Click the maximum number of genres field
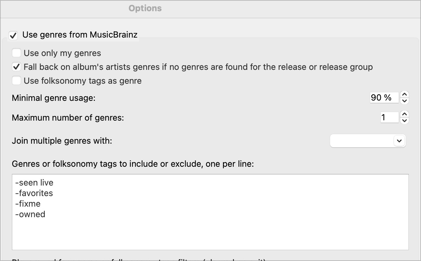 [x=389, y=117]
